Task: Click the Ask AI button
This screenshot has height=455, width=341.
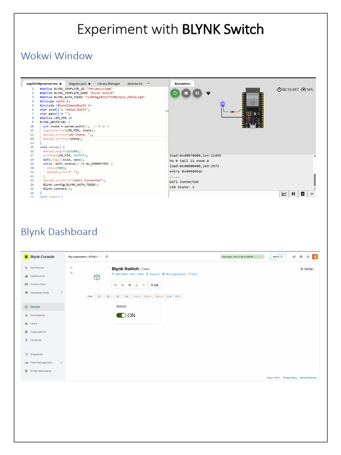Action: [278, 257]
